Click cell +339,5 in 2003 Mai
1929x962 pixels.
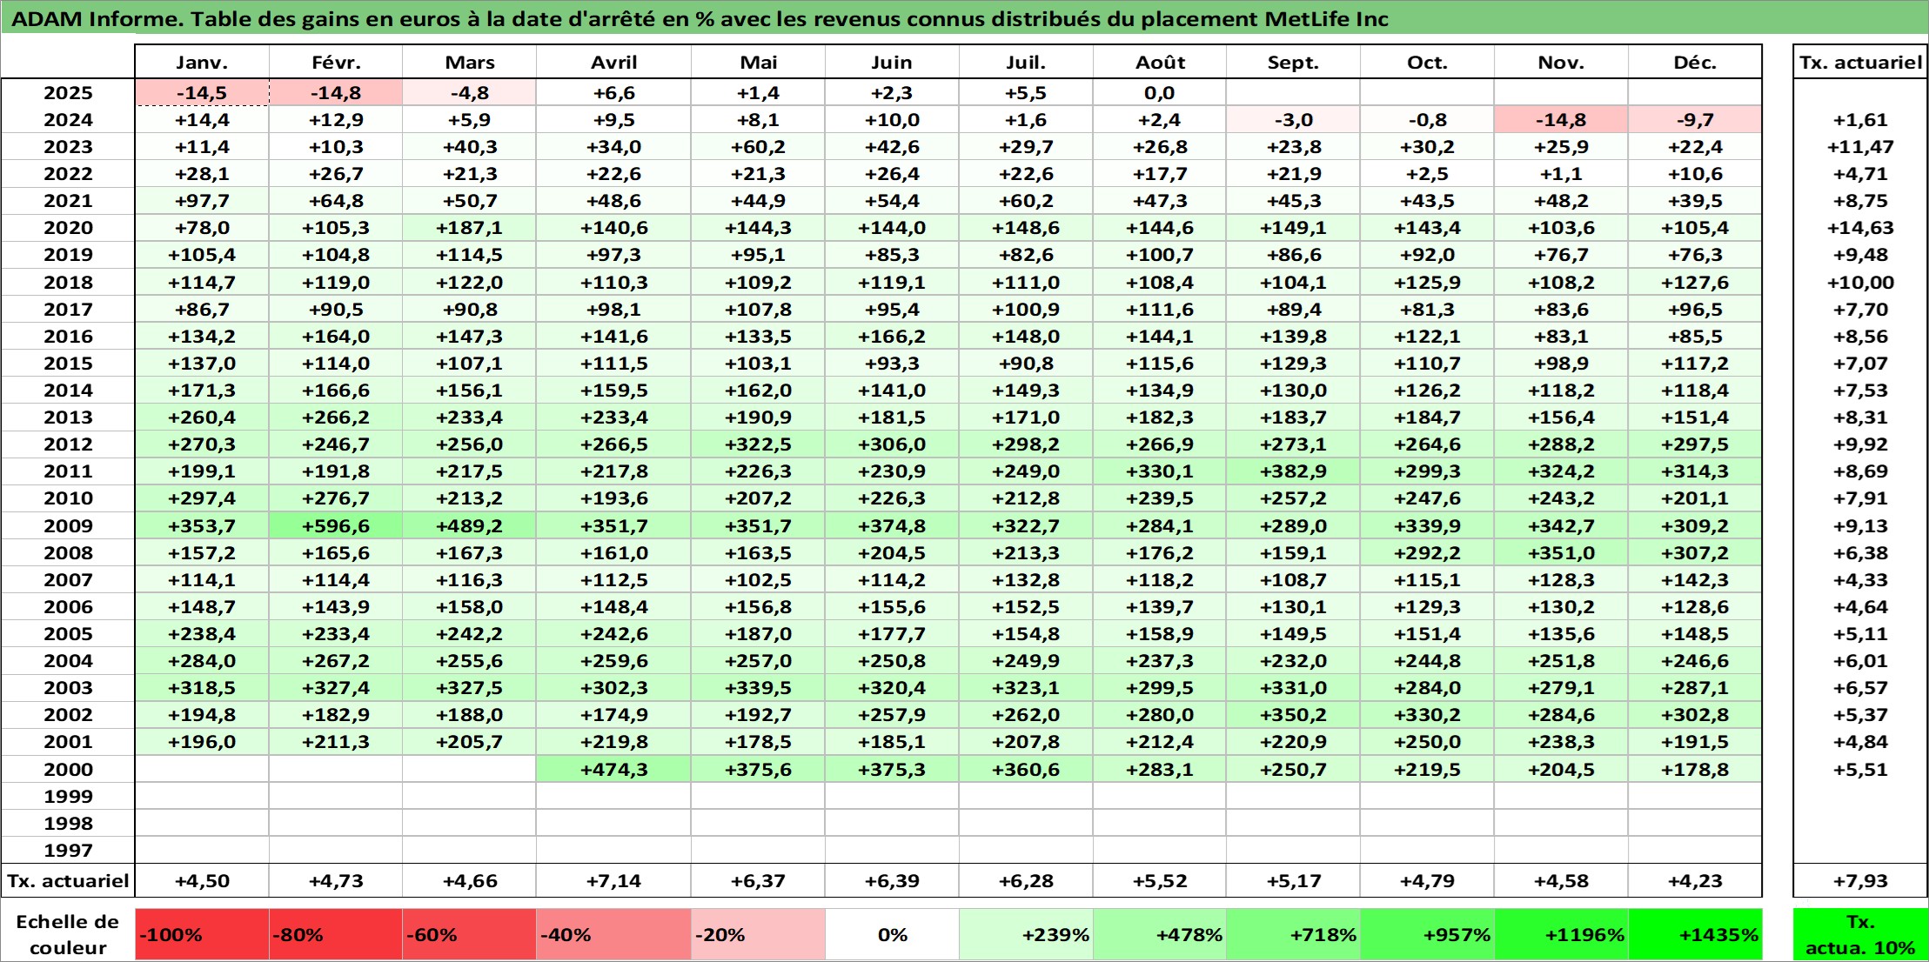(x=759, y=688)
